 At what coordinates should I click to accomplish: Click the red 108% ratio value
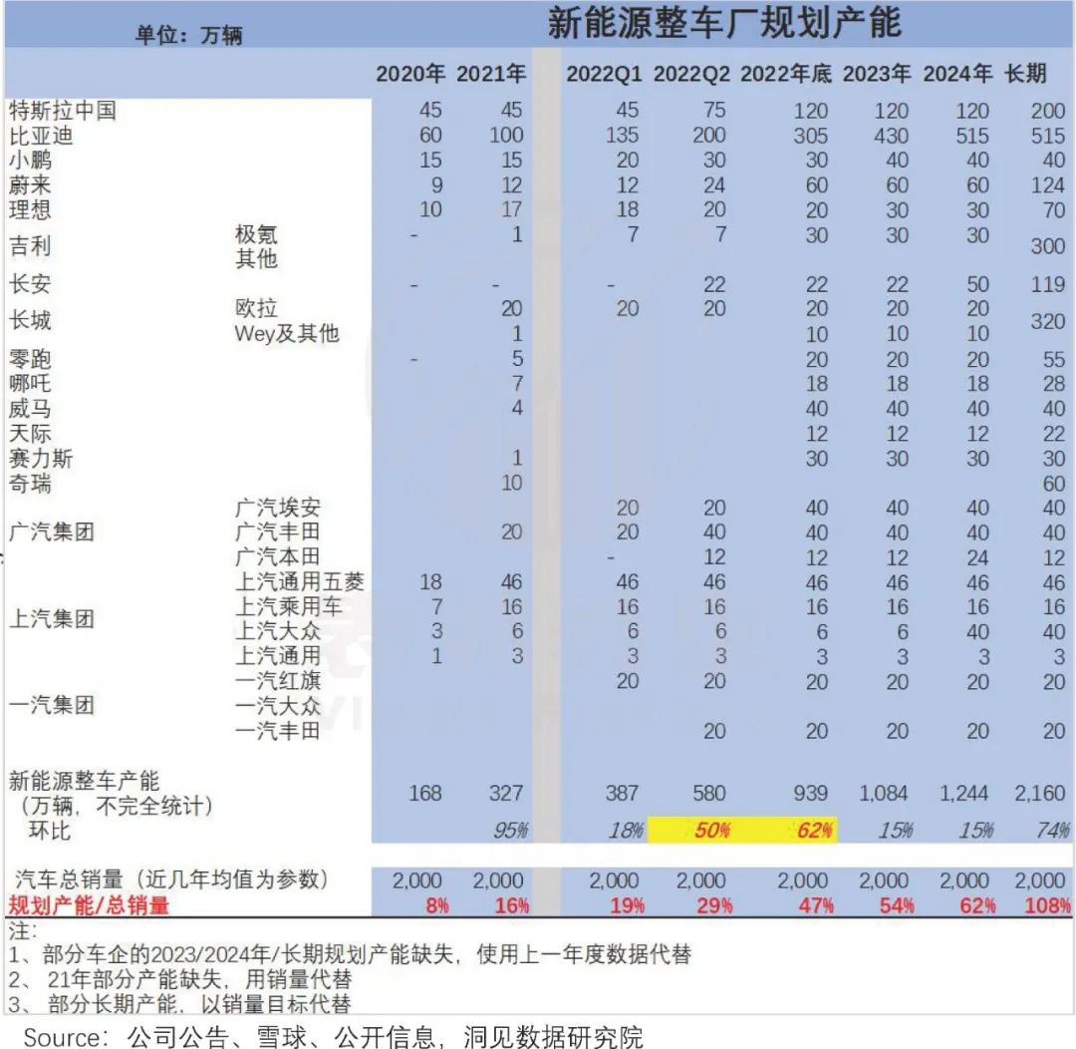(1047, 906)
